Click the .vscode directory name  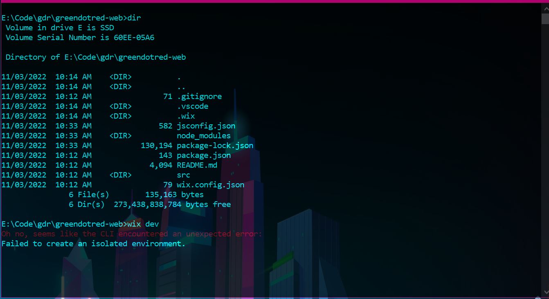click(193, 106)
